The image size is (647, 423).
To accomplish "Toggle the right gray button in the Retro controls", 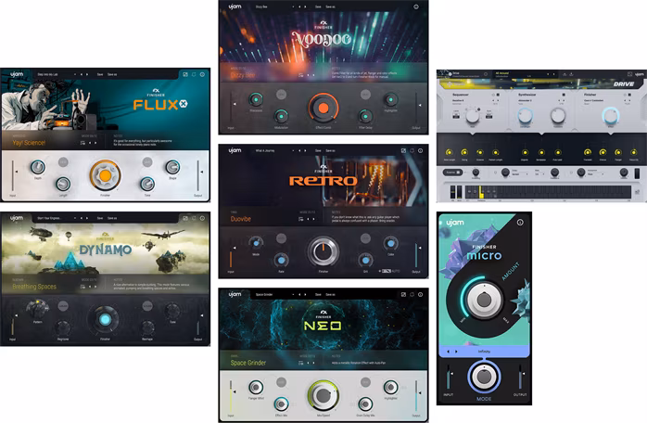I will click(365, 237).
